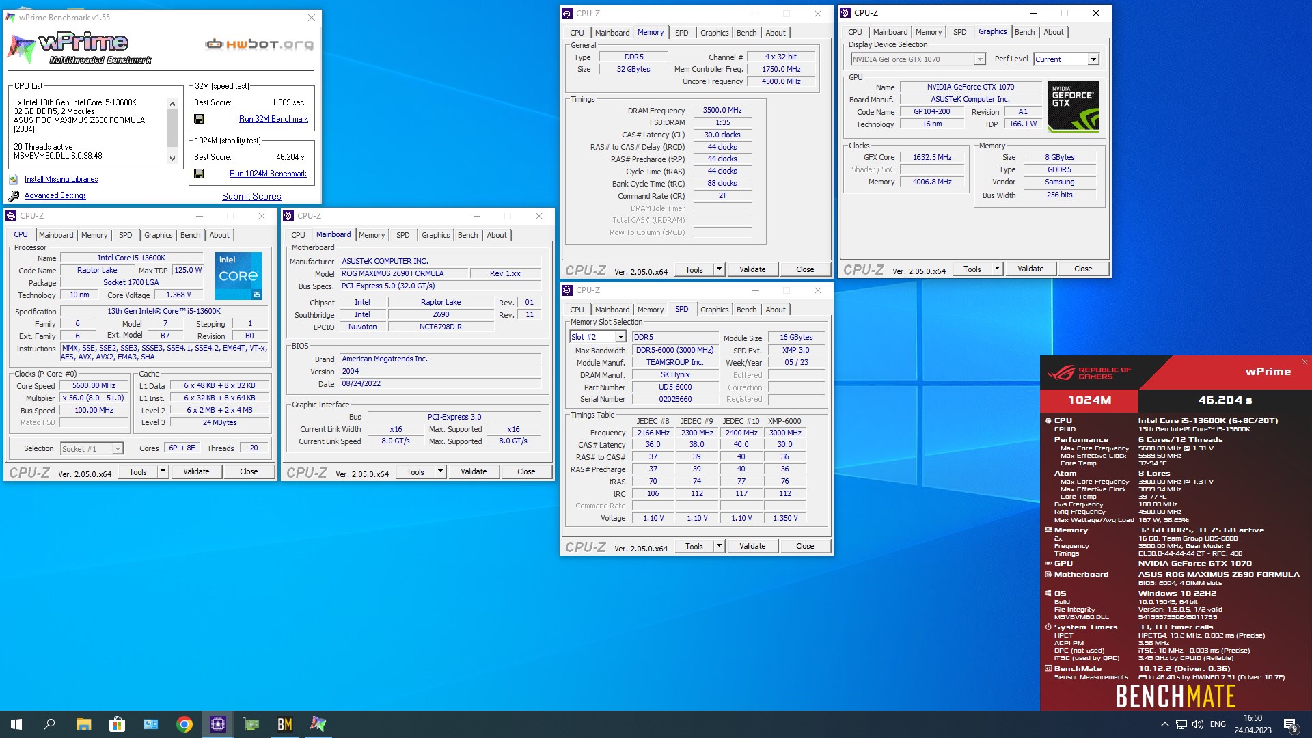The width and height of the screenshot is (1312, 738).
Task: Open File Explorer from the taskbar
Action: click(83, 724)
